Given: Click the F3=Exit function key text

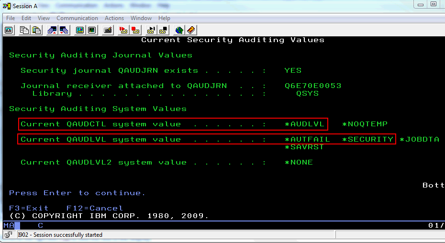Looking at the screenshot, I should (x=29, y=208).
